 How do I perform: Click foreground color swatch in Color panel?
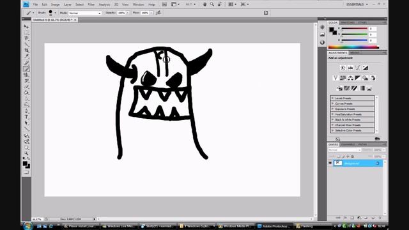click(x=331, y=30)
